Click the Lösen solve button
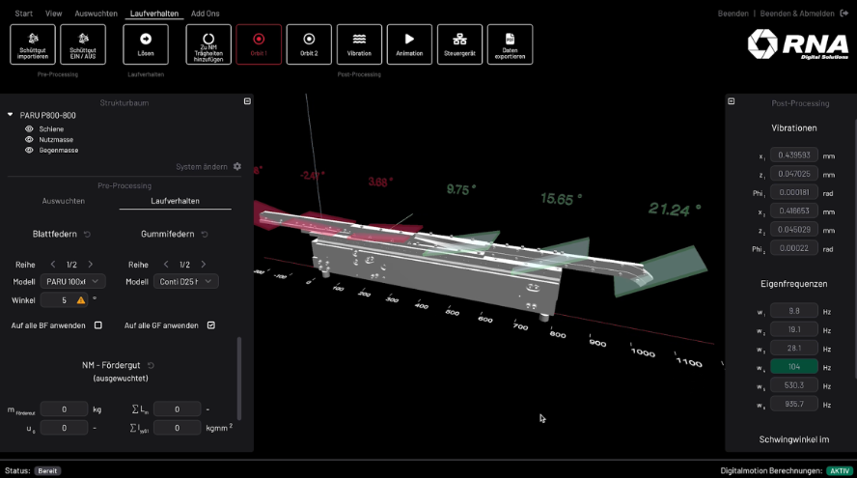The image size is (857, 479). click(x=146, y=44)
